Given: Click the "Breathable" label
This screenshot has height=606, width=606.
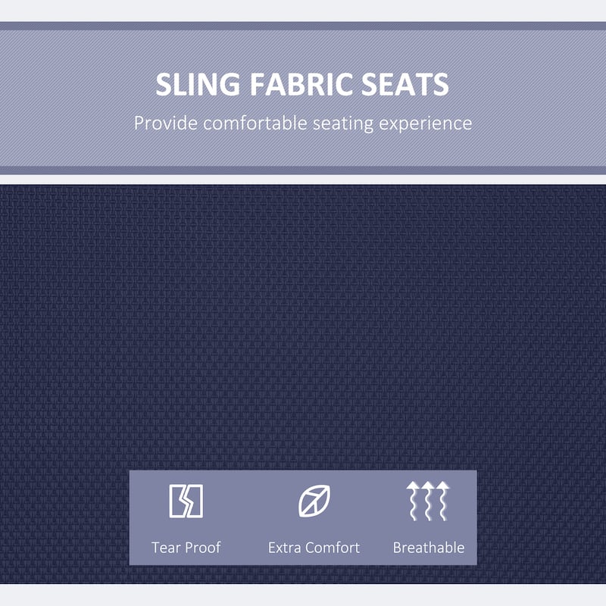Looking at the screenshot, I should [429, 547].
